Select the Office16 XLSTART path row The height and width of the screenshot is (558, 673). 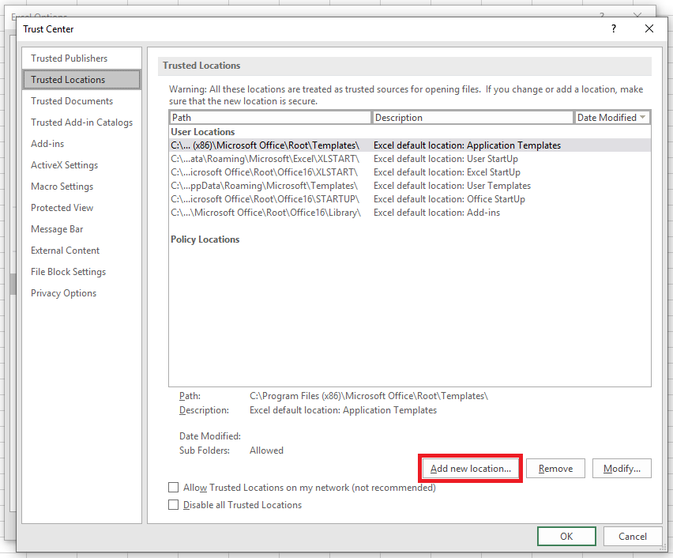[410, 172]
